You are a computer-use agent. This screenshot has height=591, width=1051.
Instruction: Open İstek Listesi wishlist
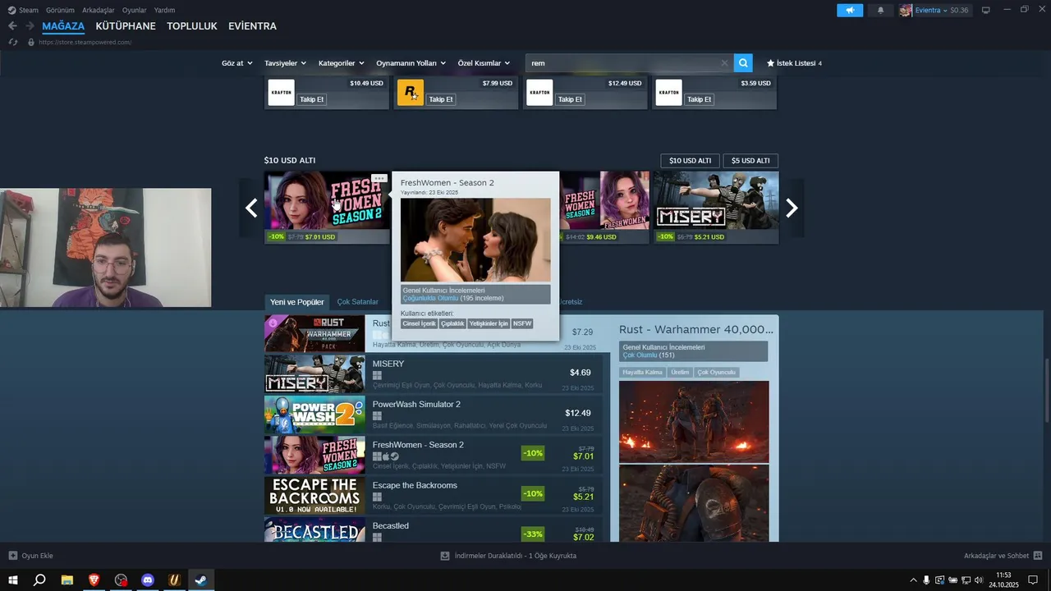pyautogui.click(x=794, y=63)
